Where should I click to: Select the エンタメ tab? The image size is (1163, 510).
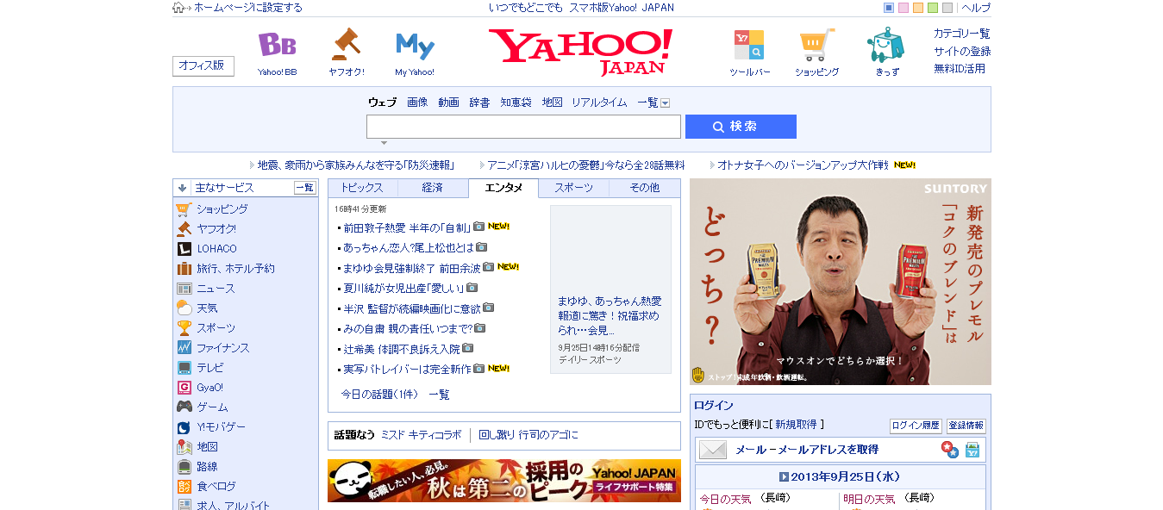[x=503, y=188]
